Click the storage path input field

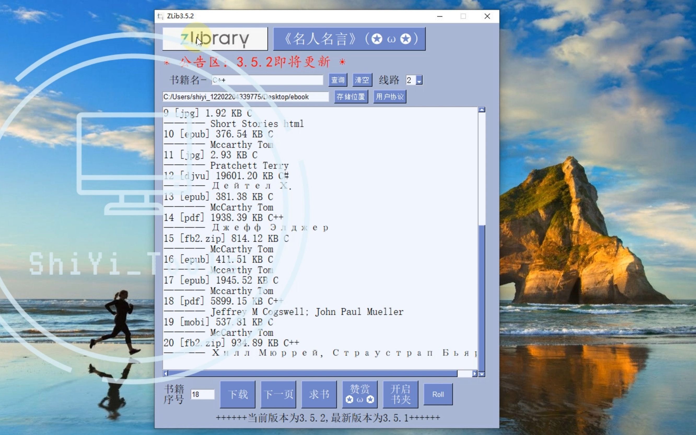click(245, 97)
